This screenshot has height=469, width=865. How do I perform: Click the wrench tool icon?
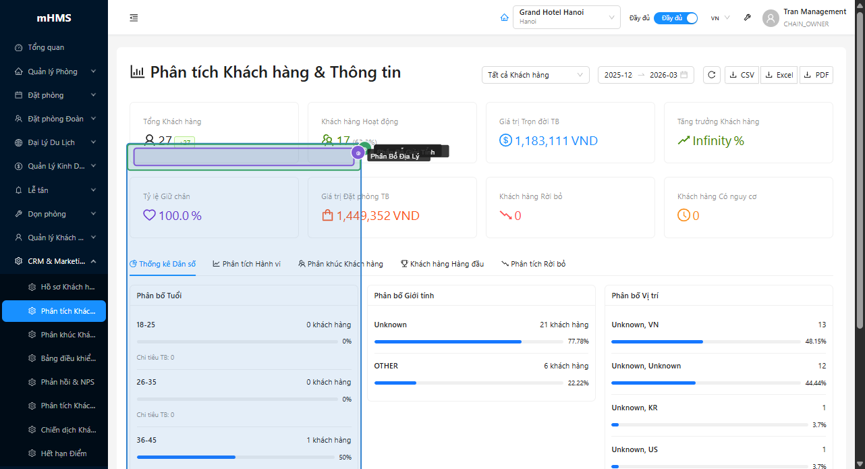click(x=747, y=18)
